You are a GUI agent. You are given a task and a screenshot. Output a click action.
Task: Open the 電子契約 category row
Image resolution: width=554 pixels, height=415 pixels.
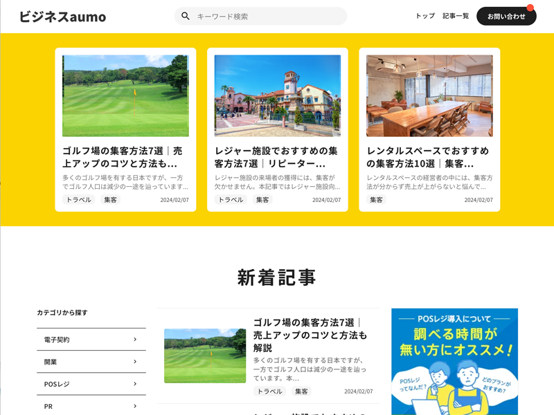coord(91,340)
